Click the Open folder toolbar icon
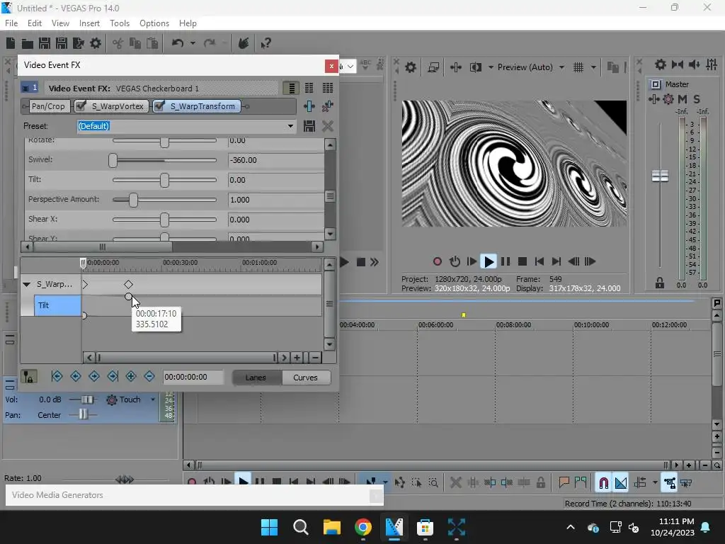Viewport: 725px width, 544px height. [28, 43]
